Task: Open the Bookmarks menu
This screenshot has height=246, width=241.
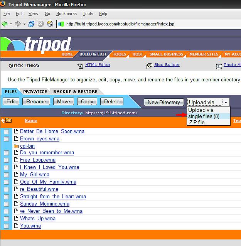Action: coord(67,13)
